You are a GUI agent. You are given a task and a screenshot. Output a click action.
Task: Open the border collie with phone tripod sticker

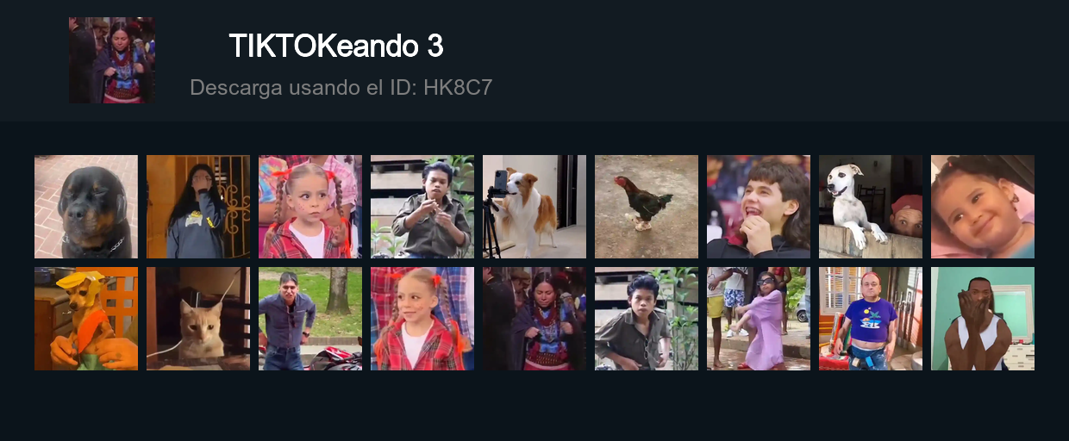[534, 207]
